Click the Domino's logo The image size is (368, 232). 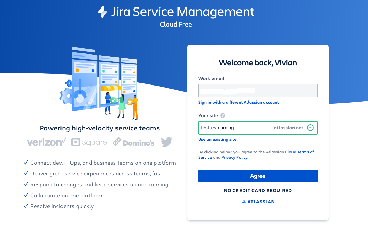pos(134,142)
